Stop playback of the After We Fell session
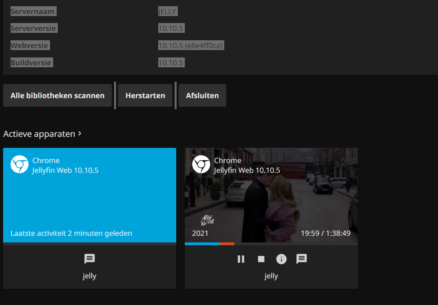438x305 pixels. coord(261,259)
